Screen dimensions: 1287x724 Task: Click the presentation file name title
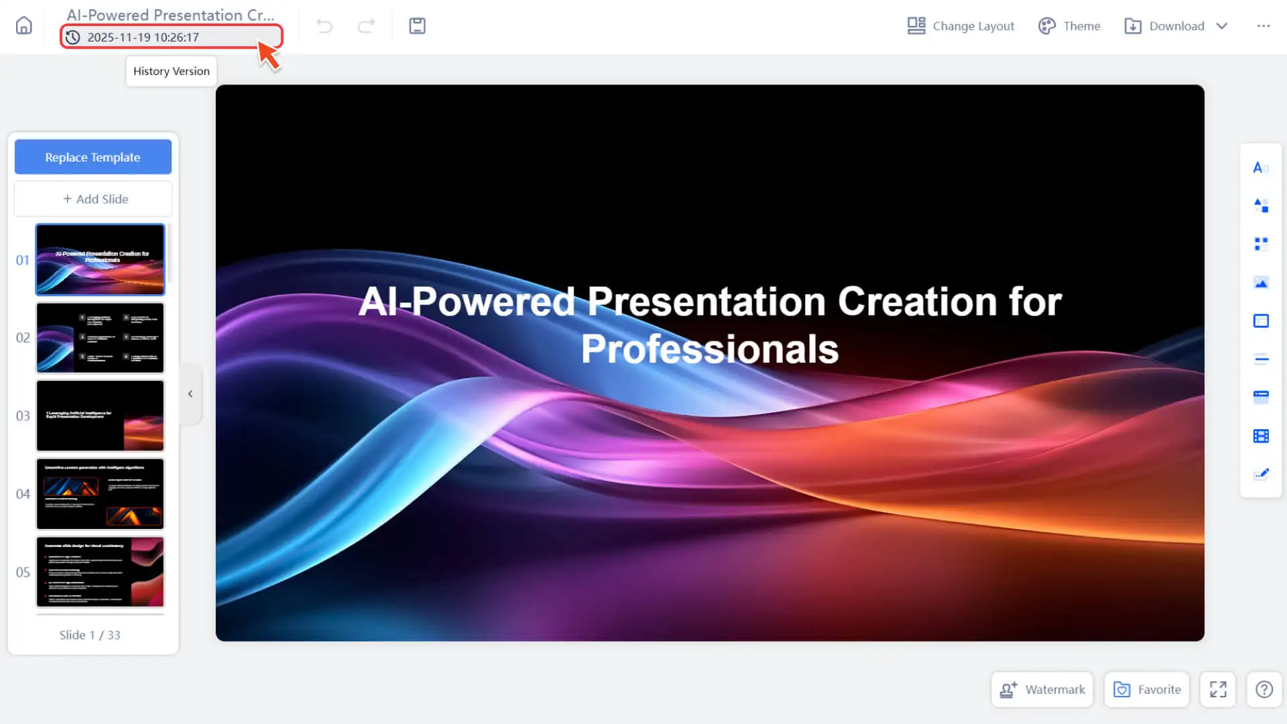pos(170,15)
